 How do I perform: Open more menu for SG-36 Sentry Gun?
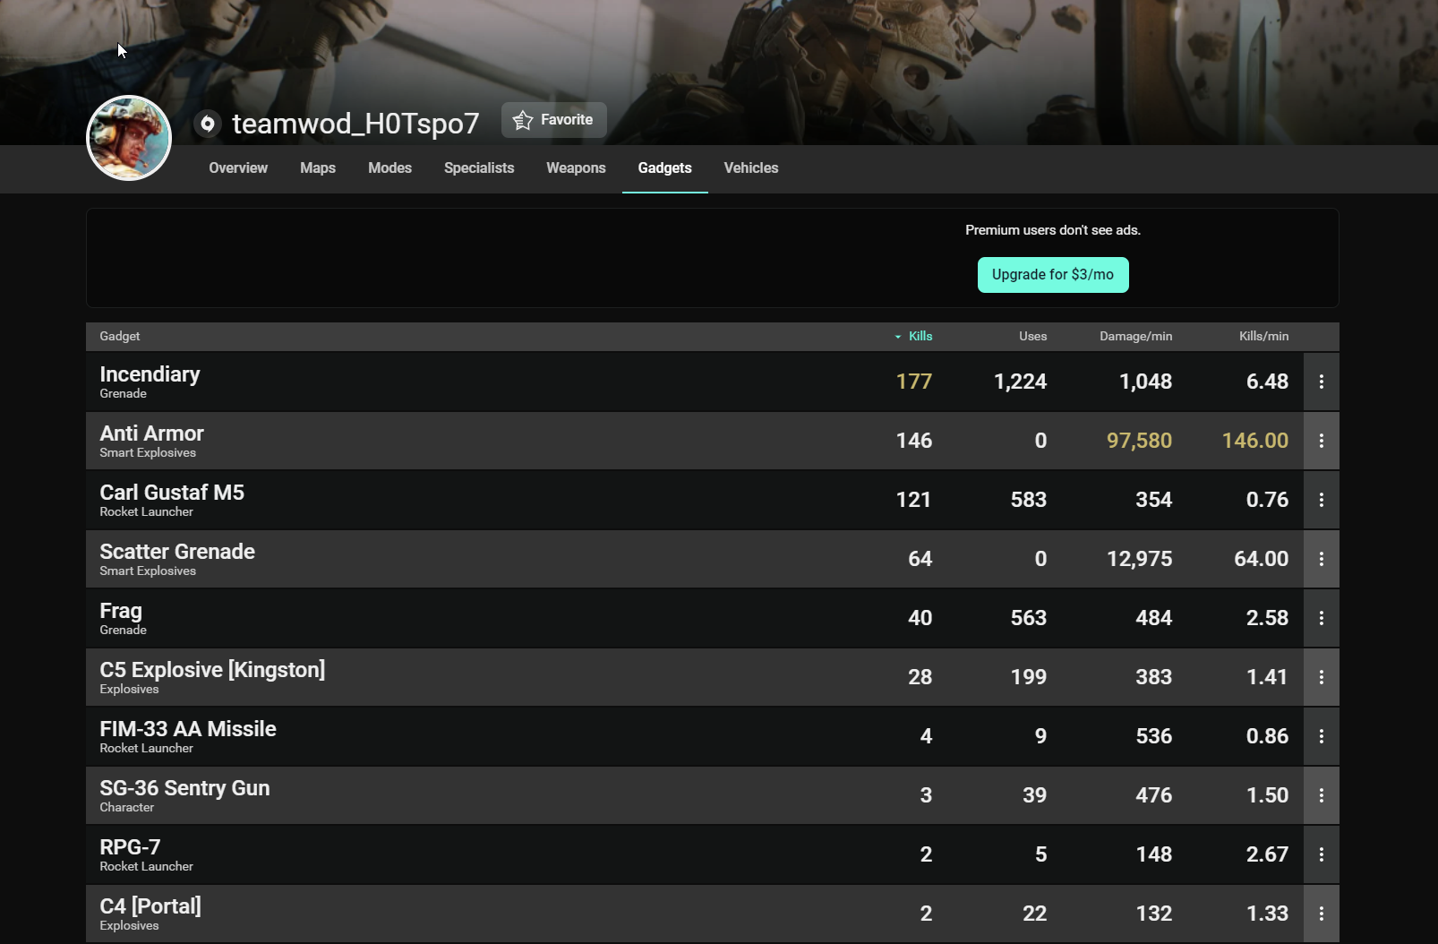coord(1321,795)
